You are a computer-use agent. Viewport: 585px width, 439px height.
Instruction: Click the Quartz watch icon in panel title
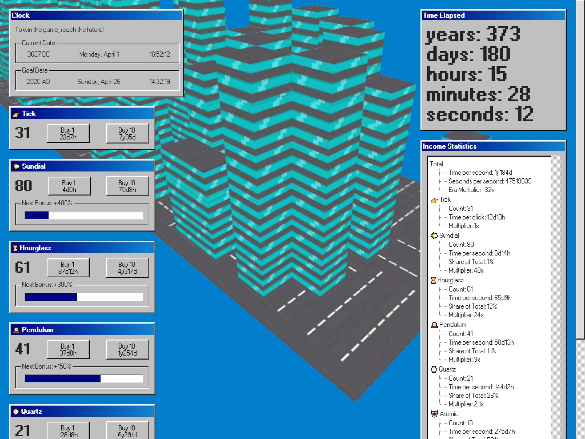[16, 412]
